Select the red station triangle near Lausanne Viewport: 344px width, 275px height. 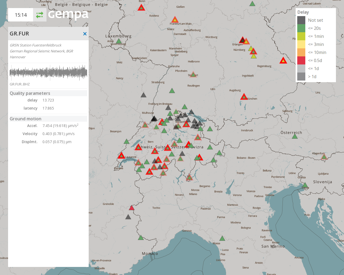point(121,155)
